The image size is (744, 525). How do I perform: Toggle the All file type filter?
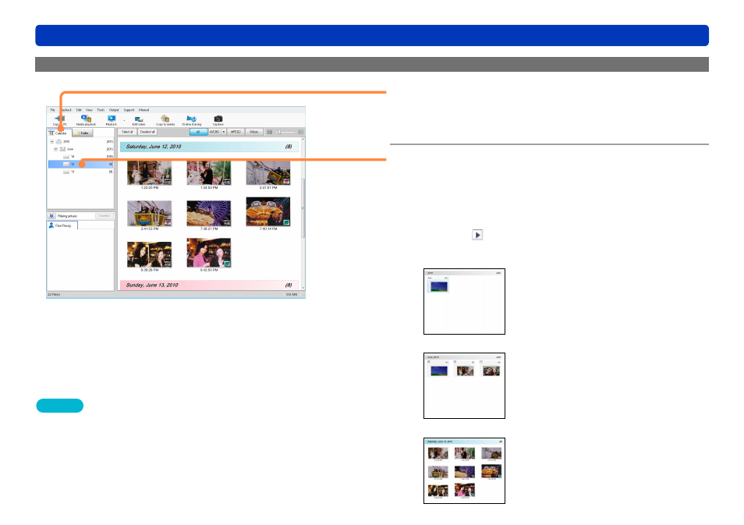pos(198,132)
